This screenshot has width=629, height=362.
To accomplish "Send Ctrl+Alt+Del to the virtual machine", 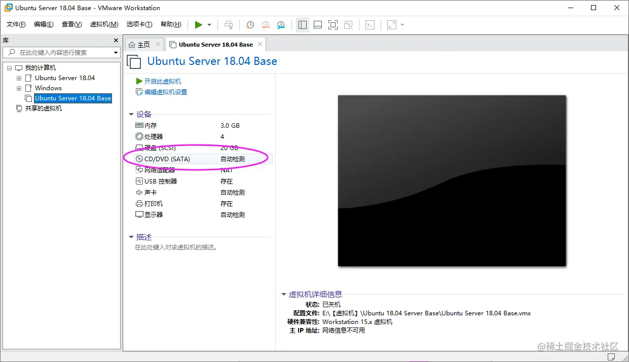I will point(229,24).
